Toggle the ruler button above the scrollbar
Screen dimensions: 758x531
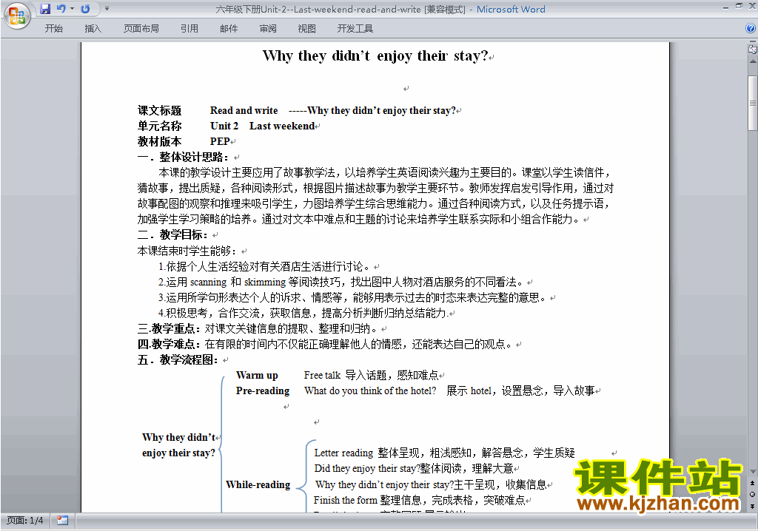point(752,49)
